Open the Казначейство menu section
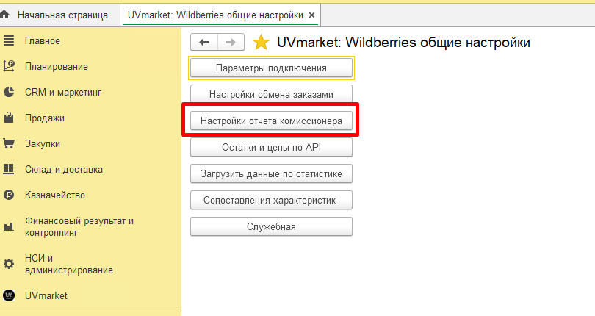595x316 pixels. [x=55, y=195]
